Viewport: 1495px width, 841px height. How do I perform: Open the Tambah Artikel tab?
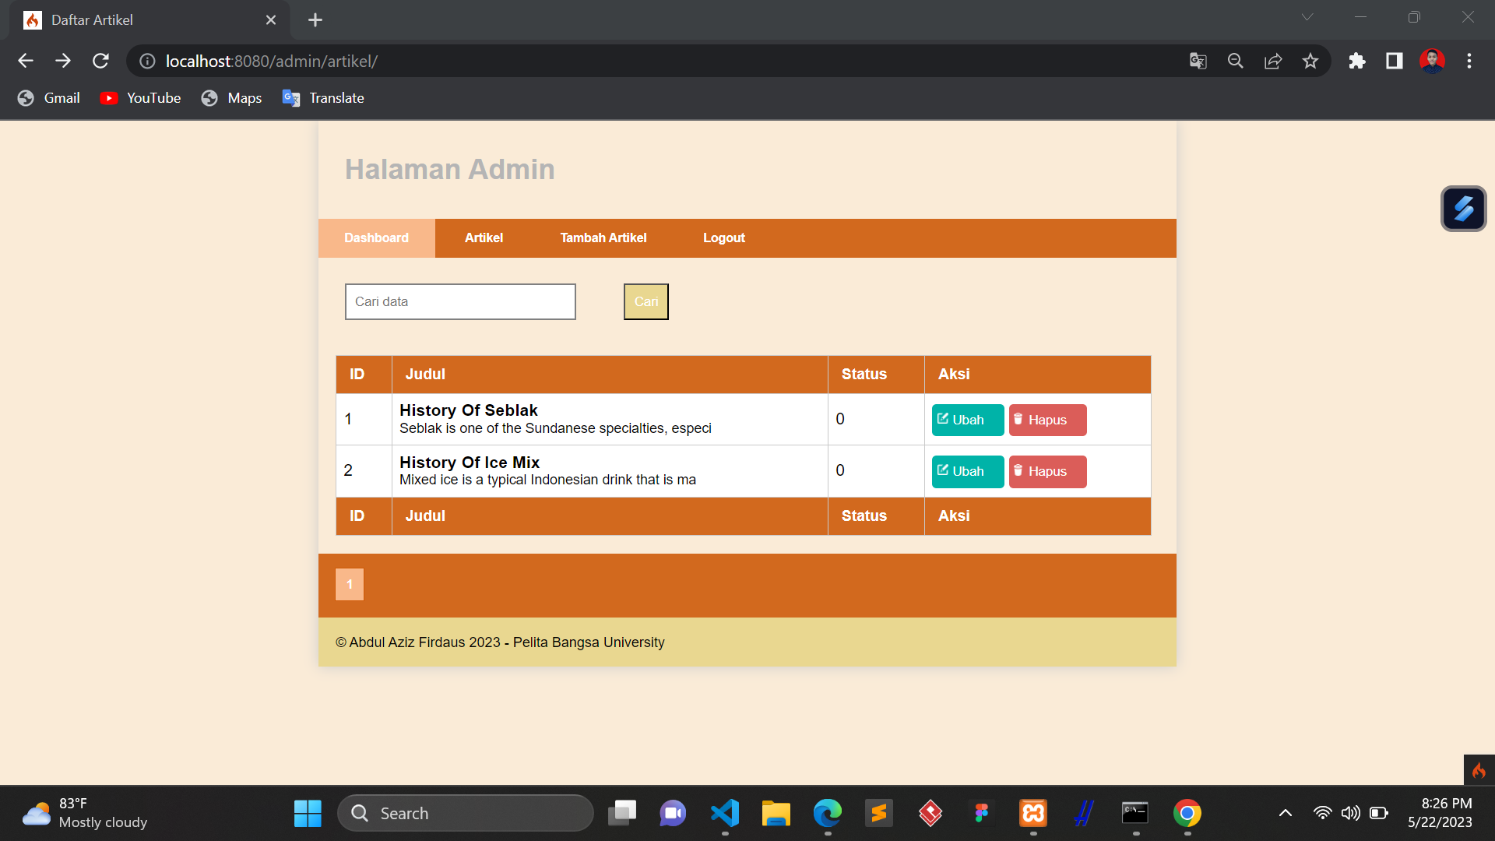pyautogui.click(x=603, y=238)
